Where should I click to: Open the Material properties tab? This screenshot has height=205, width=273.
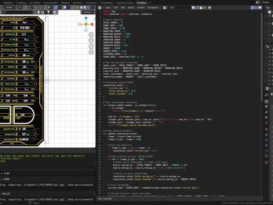[266, 156]
